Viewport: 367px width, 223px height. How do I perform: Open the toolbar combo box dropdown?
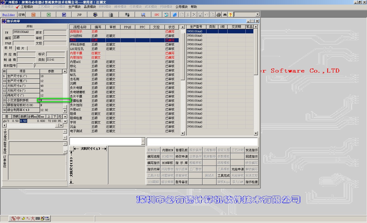(257, 15)
